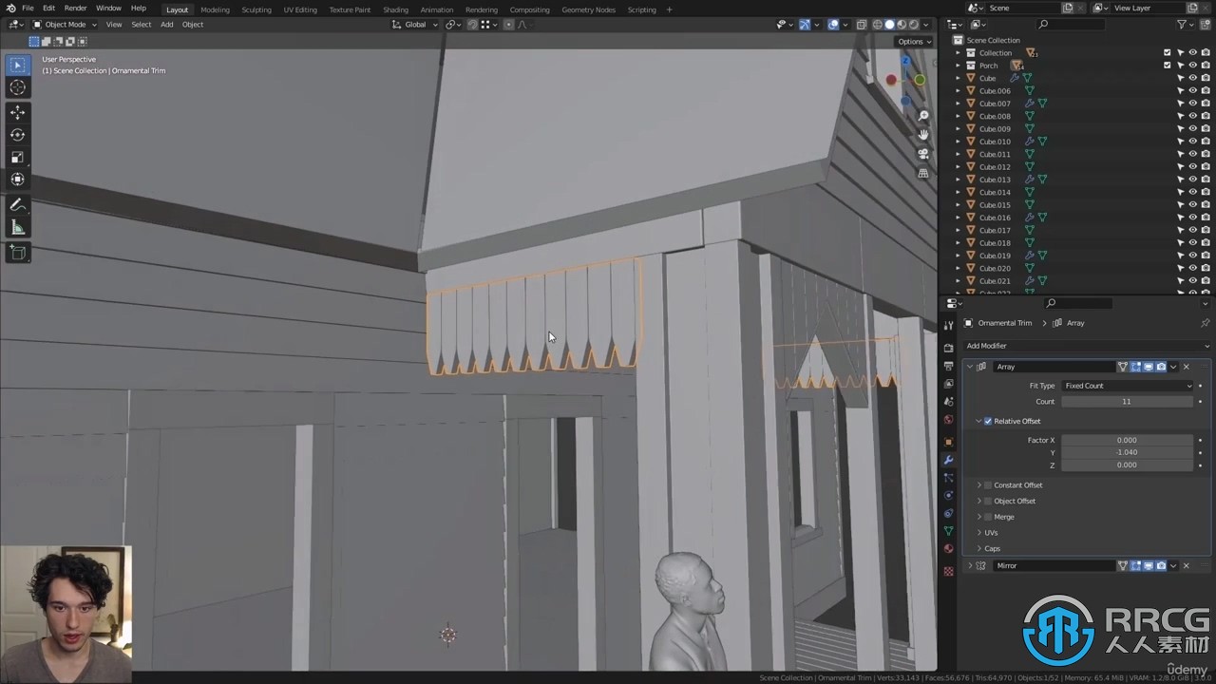This screenshot has width=1216, height=684.
Task: Switch to wireframe viewport shading
Action: 877,24
